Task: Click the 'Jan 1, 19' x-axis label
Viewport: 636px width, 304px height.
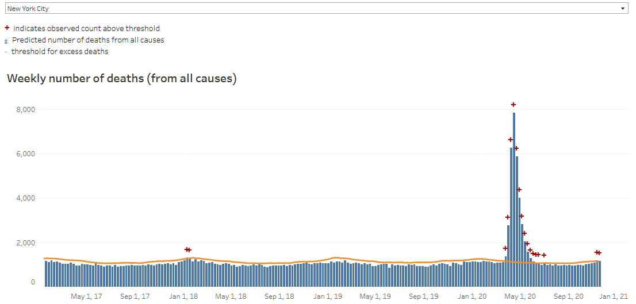Action: point(327,297)
